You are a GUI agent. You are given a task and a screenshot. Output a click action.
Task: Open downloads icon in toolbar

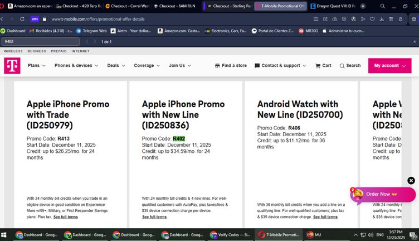coord(382,19)
